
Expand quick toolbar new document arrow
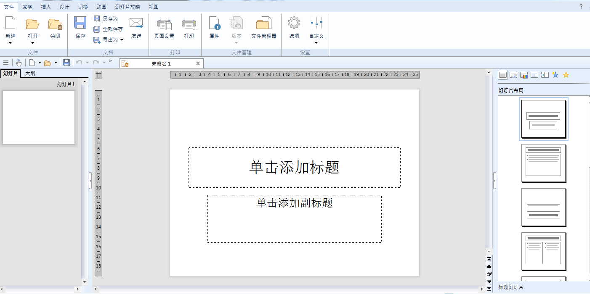pyautogui.click(x=40, y=63)
